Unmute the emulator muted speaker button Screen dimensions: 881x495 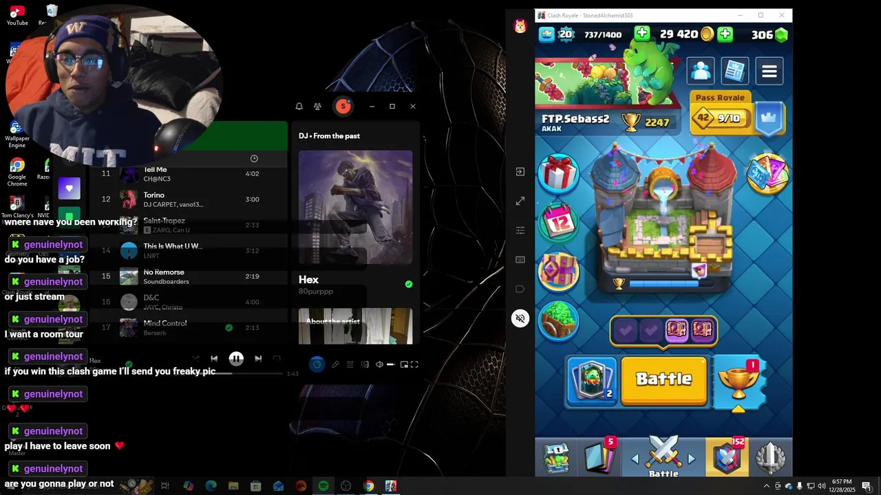pyautogui.click(x=520, y=318)
